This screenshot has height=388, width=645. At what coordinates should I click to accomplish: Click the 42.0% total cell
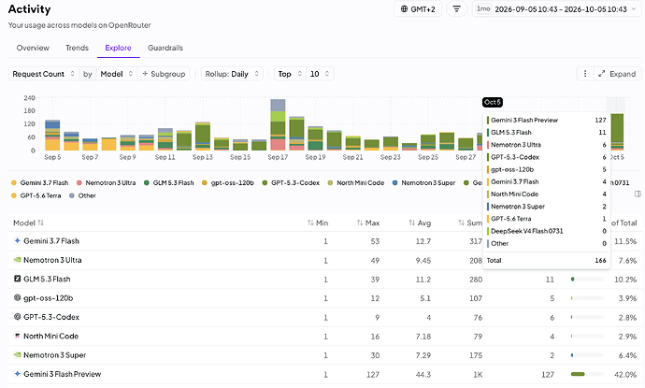[625, 374]
